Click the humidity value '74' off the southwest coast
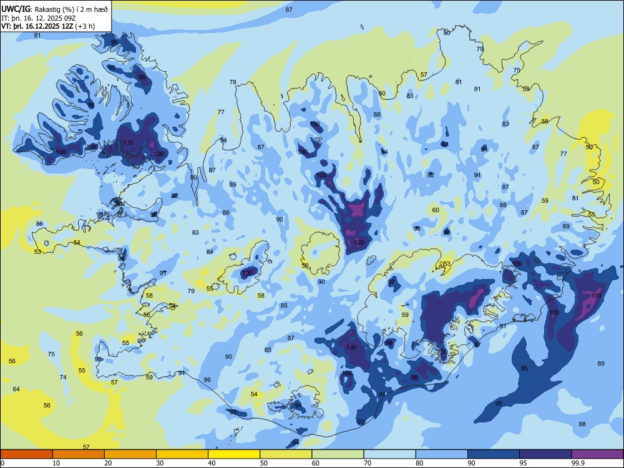This screenshot has width=624, height=468. click(63, 377)
